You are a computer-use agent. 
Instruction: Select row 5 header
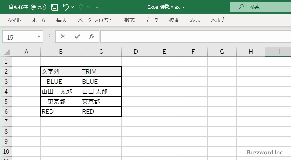(6, 102)
